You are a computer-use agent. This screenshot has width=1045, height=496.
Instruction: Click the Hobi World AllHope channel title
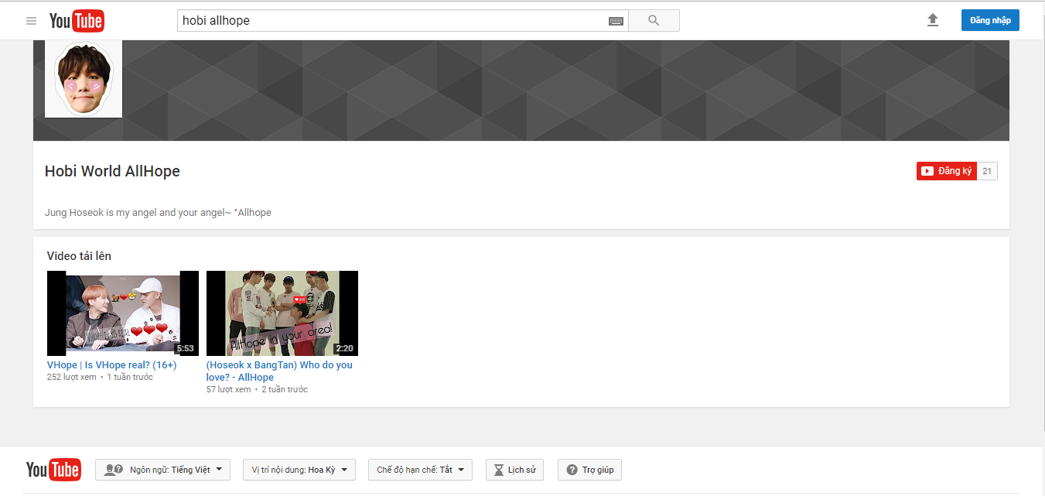[112, 172]
